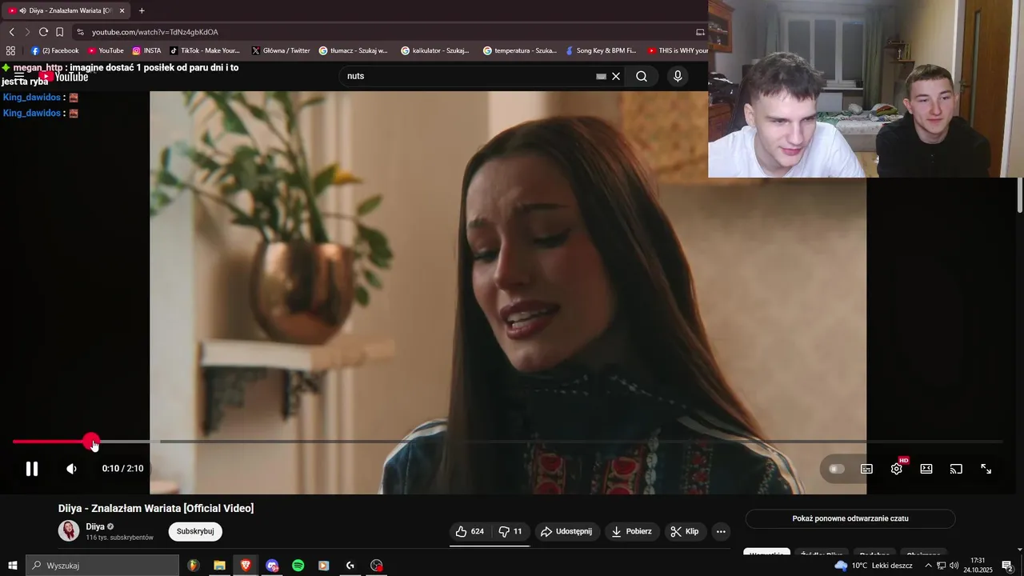Open the apps grid in bookmarks bar
Image resolution: width=1024 pixels, height=576 pixels.
pos(10,50)
